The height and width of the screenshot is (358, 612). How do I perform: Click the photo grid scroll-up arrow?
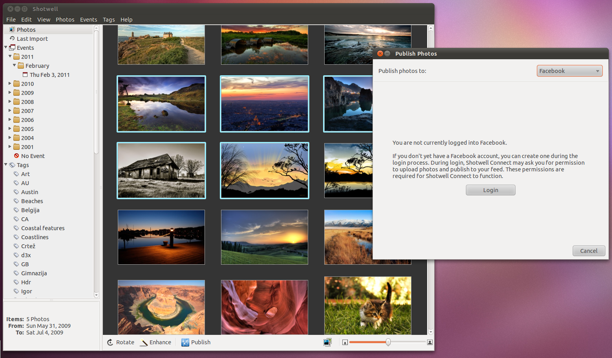tap(431, 28)
